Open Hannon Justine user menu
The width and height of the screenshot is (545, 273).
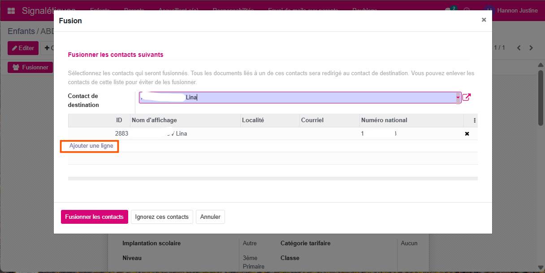511,11
